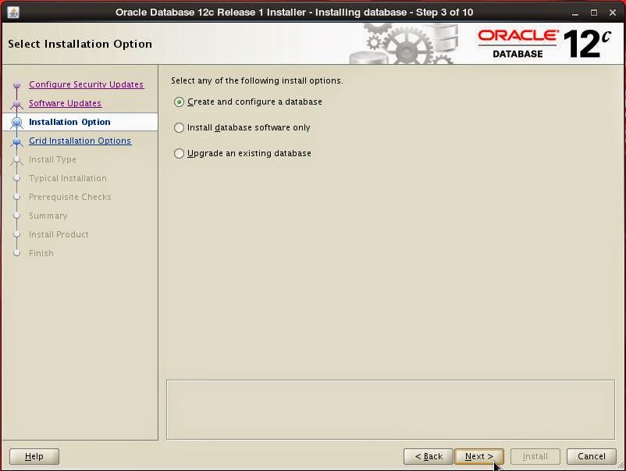Click the Select Installation Option heading
Screen dimensions: 626x471
[x=80, y=44]
